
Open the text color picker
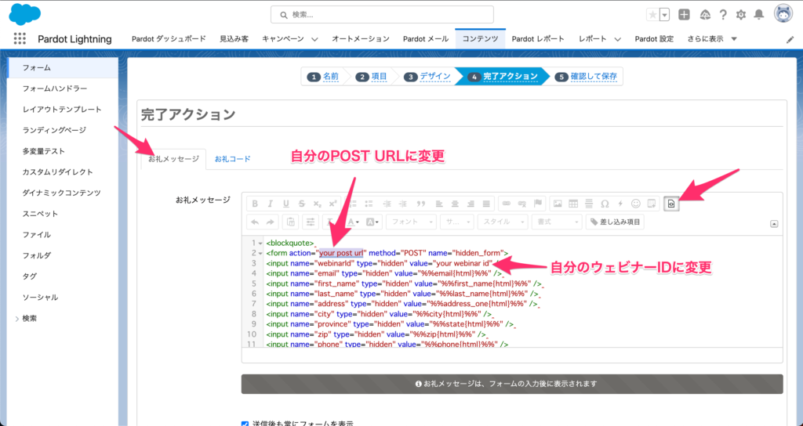[x=354, y=222]
